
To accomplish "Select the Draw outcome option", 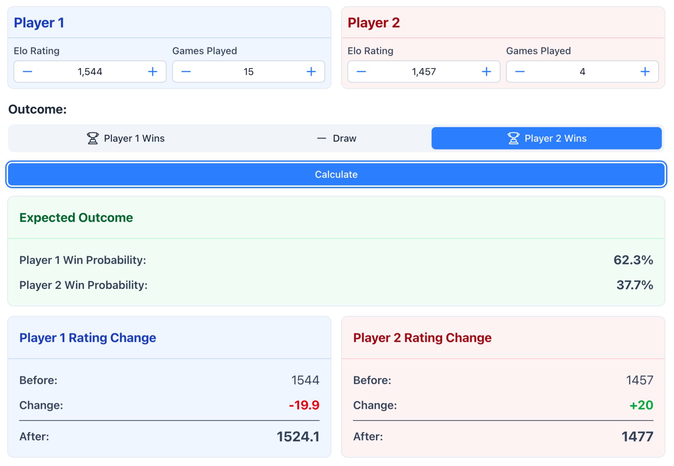I will pyautogui.click(x=336, y=139).
